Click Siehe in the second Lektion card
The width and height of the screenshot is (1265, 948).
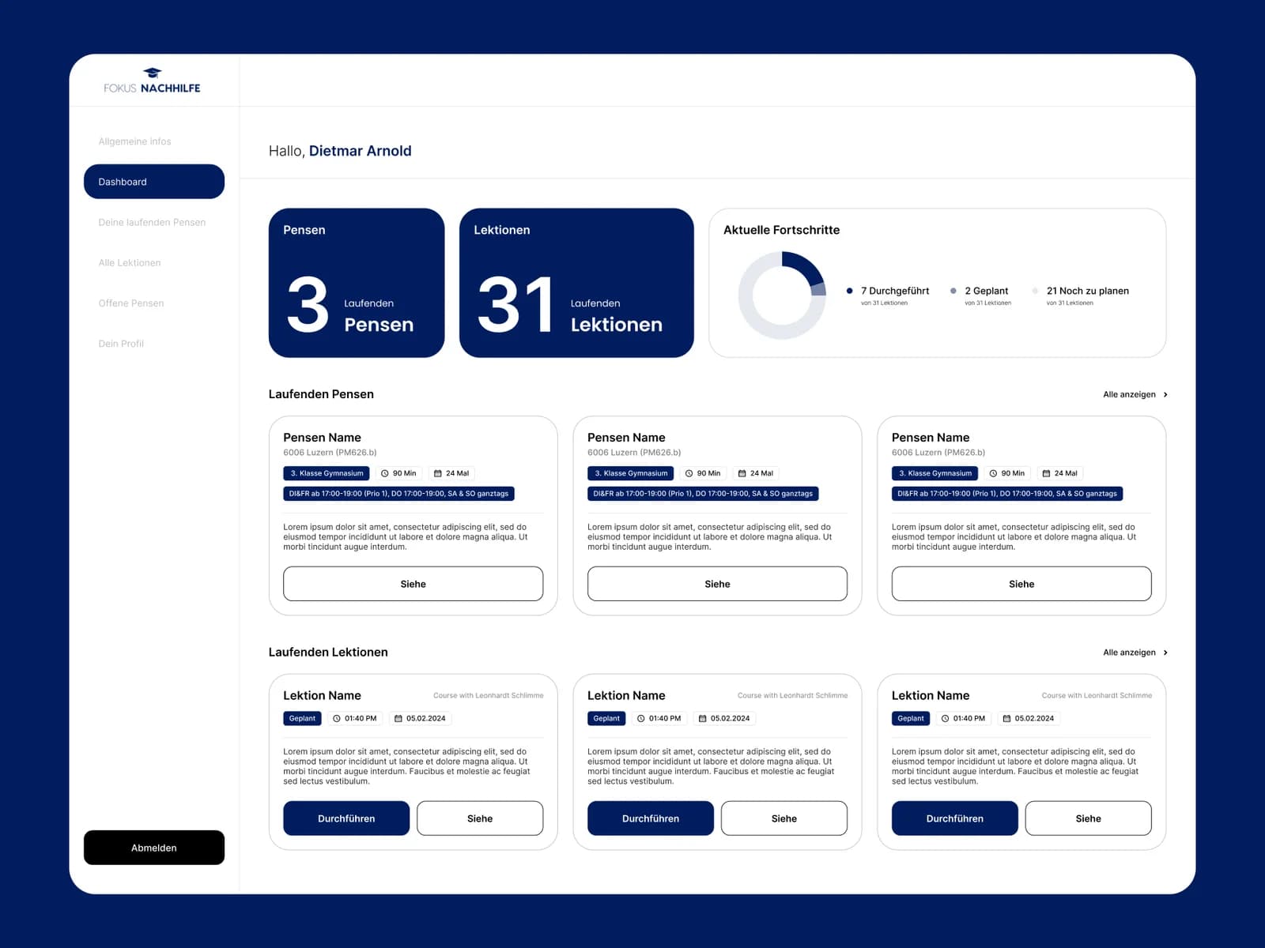784,818
